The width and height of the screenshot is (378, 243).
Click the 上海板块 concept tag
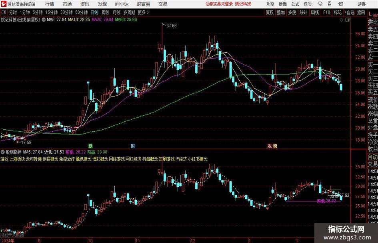[17, 159]
